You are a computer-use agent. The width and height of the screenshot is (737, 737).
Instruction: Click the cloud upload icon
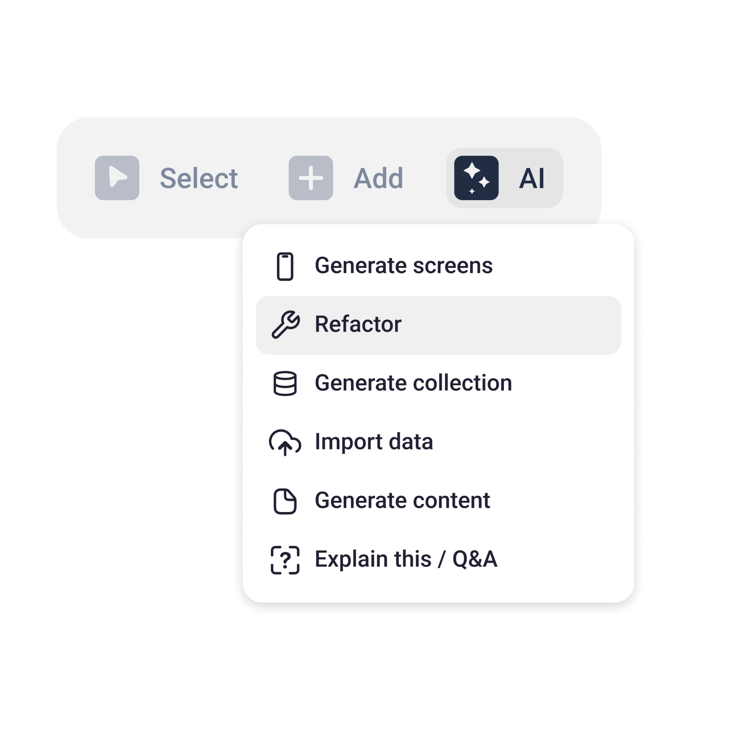[285, 442]
